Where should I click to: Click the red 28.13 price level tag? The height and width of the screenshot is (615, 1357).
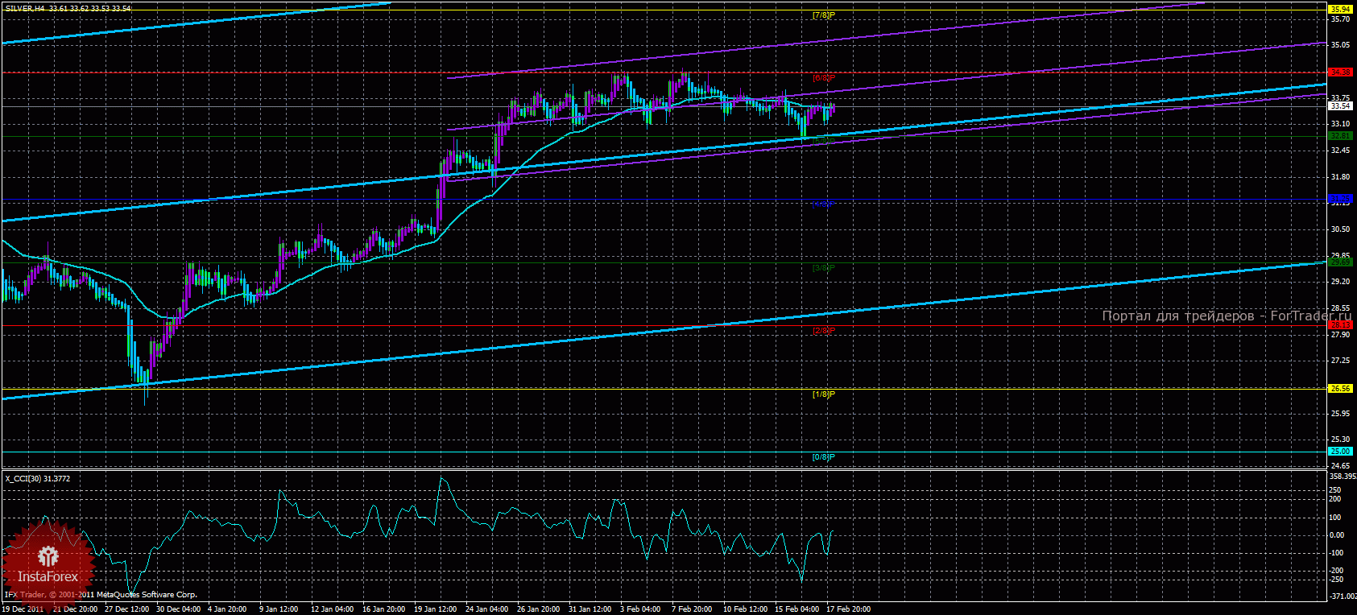point(1340,325)
